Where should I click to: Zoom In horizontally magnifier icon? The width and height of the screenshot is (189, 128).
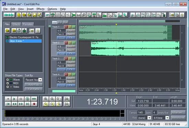pyautogui.click(x=46, y=99)
